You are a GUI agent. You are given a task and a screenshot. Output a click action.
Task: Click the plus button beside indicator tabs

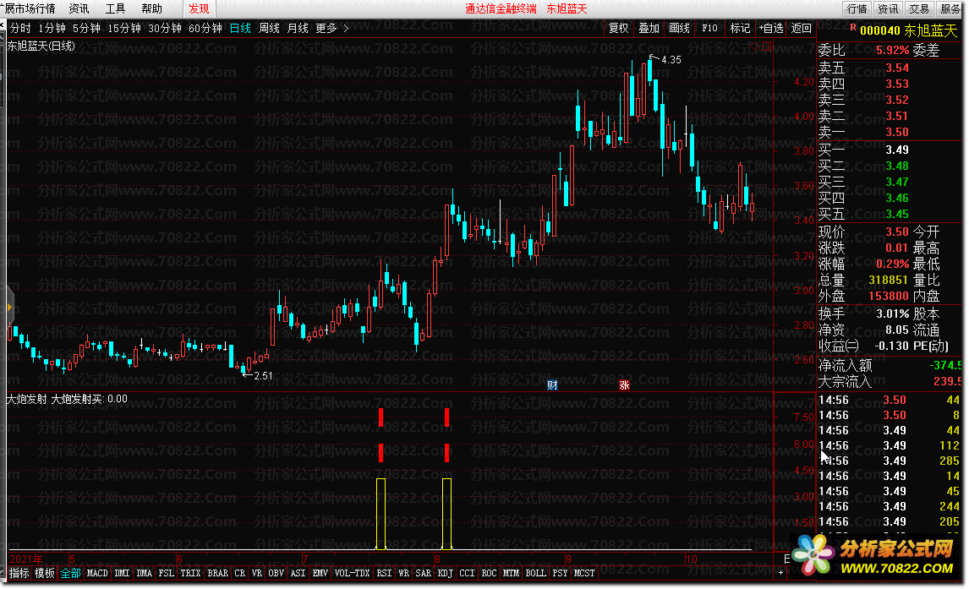[x=780, y=573]
